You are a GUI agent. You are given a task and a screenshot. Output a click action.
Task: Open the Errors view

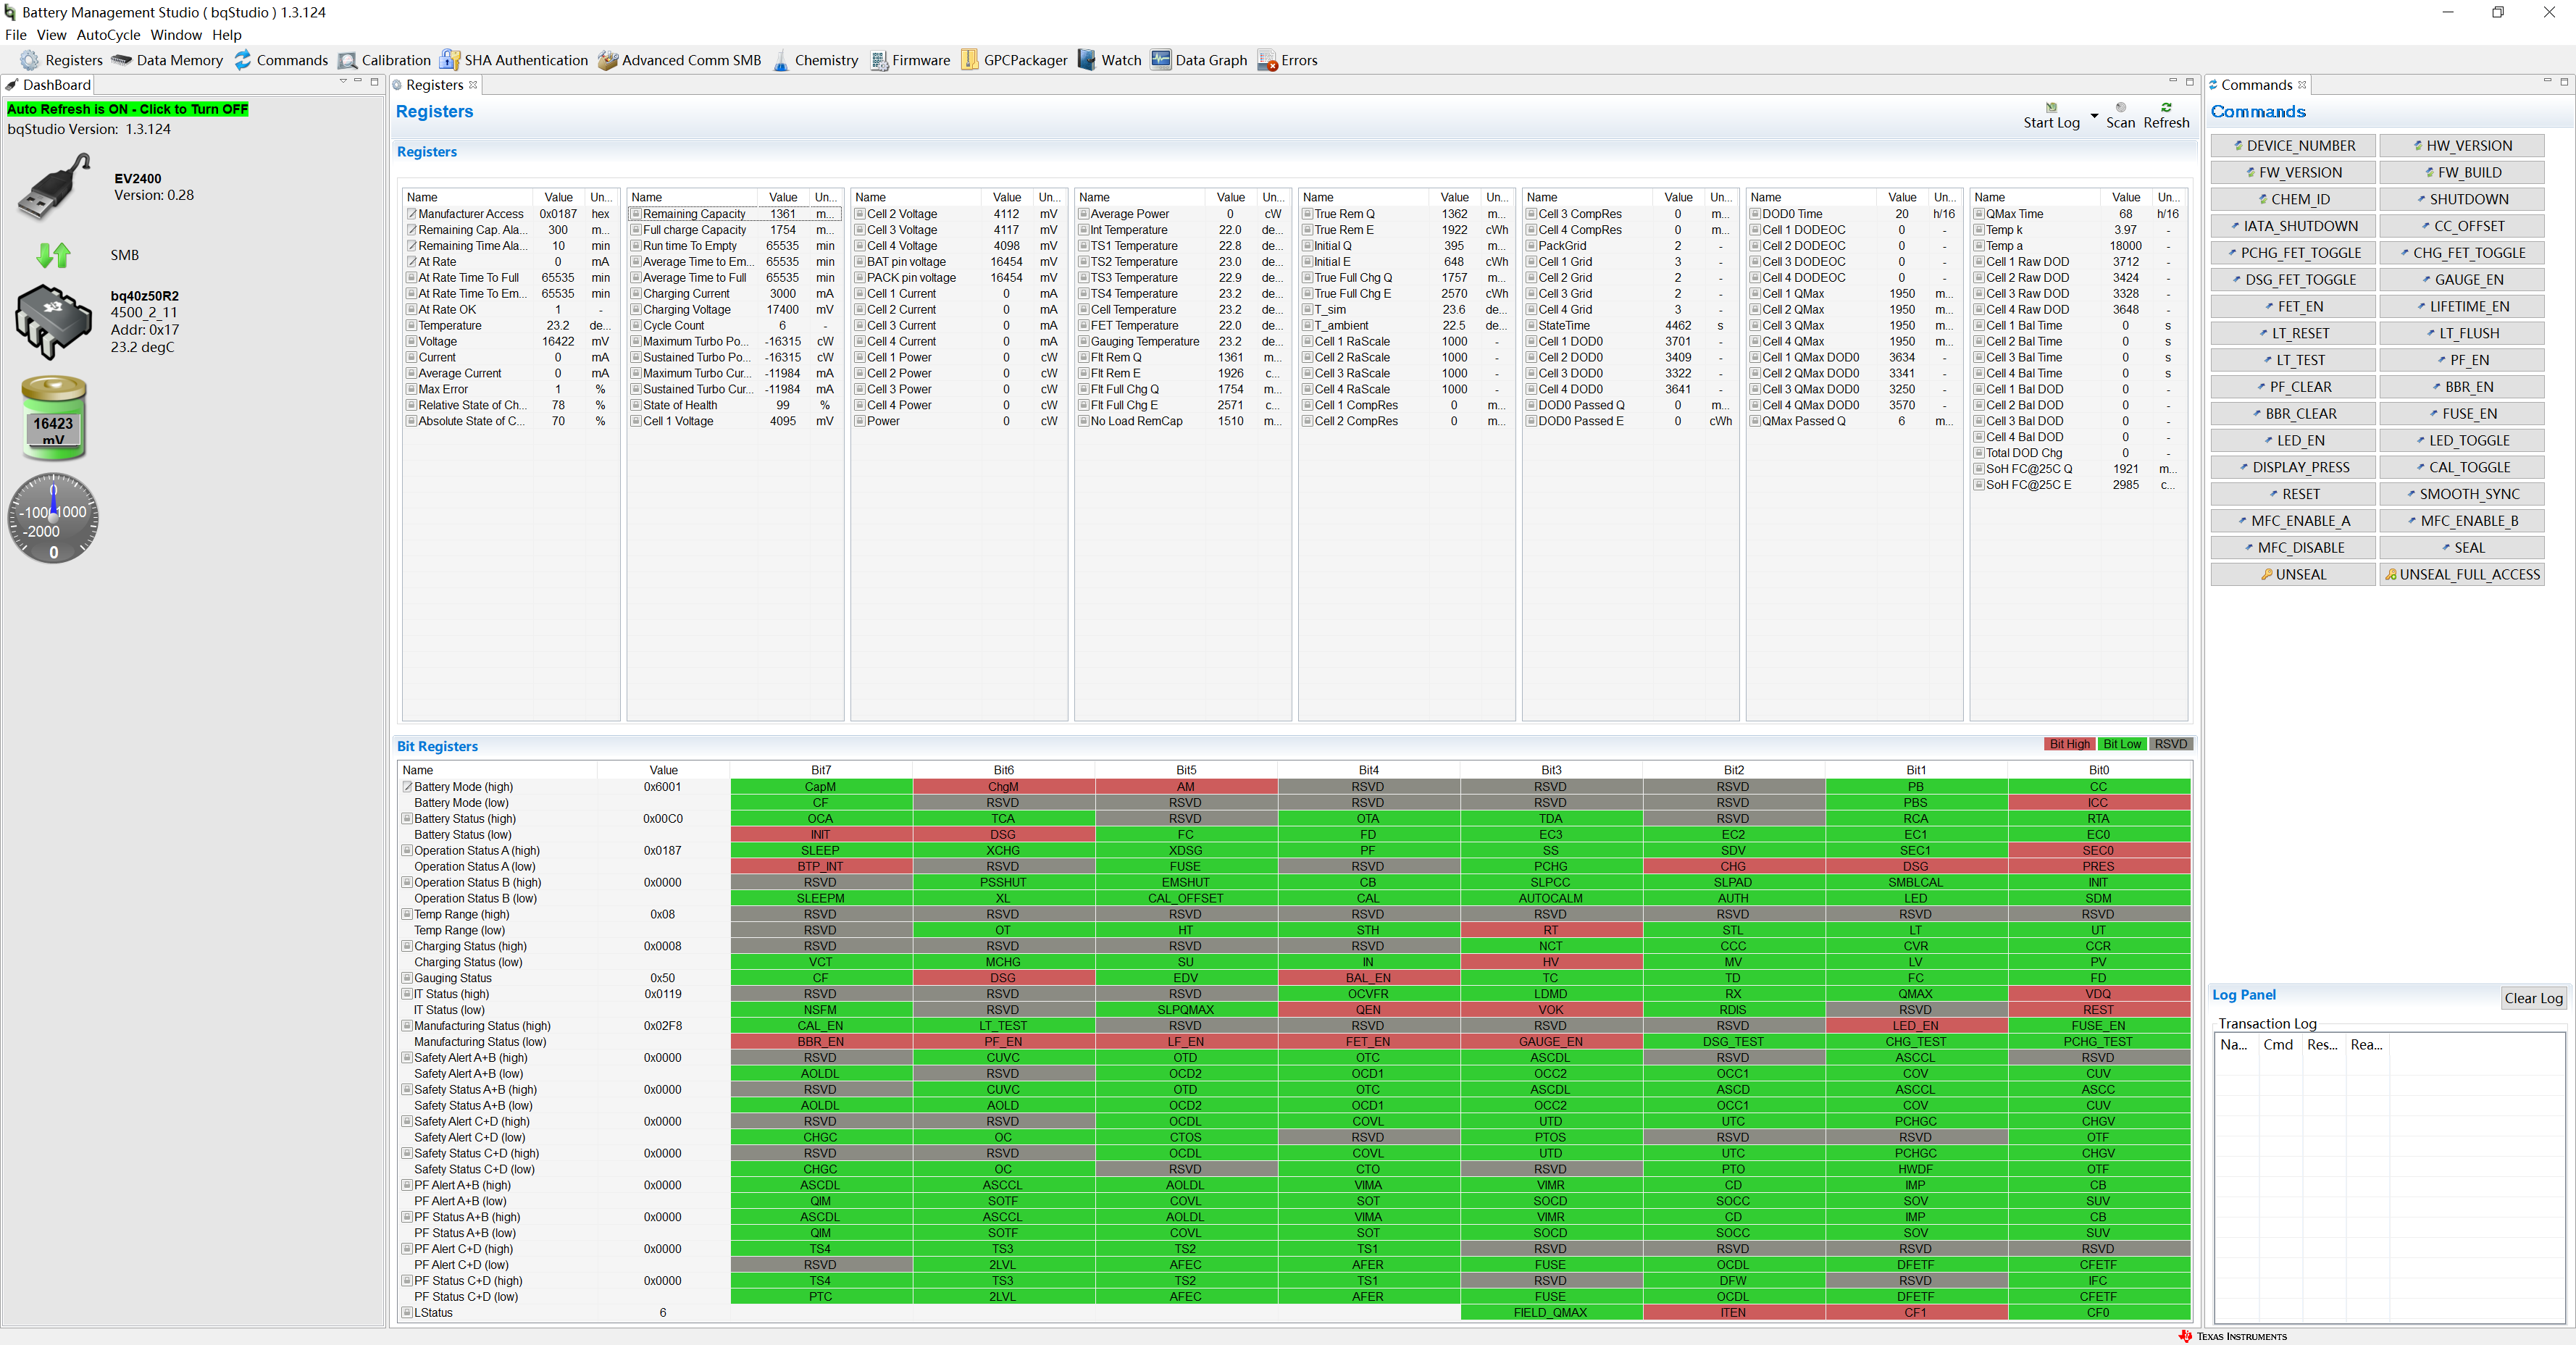coord(1287,60)
